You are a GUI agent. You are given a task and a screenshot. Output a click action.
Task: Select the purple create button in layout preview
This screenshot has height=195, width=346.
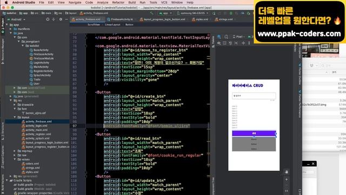point(254,133)
